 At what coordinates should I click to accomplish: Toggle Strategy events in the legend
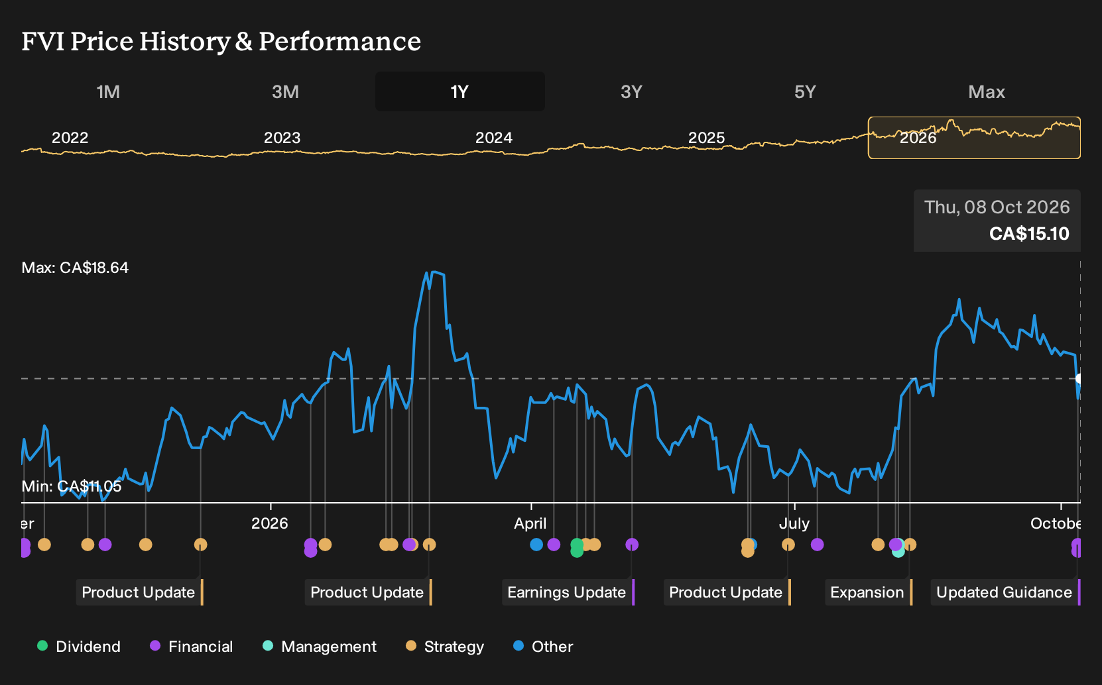pos(445,647)
